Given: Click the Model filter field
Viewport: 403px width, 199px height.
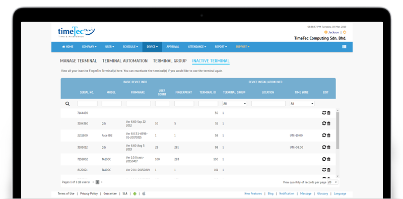Looking at the screenshot, I should tap(111, 104).
